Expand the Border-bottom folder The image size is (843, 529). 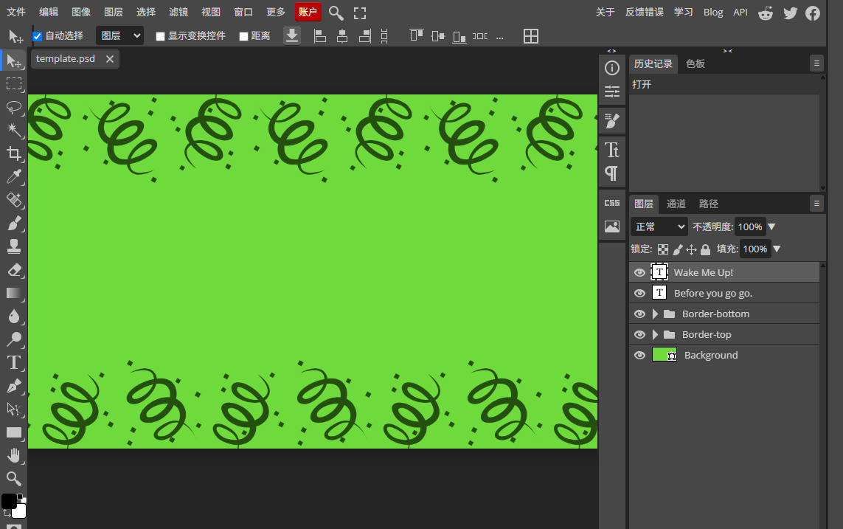tap(655, 314)
